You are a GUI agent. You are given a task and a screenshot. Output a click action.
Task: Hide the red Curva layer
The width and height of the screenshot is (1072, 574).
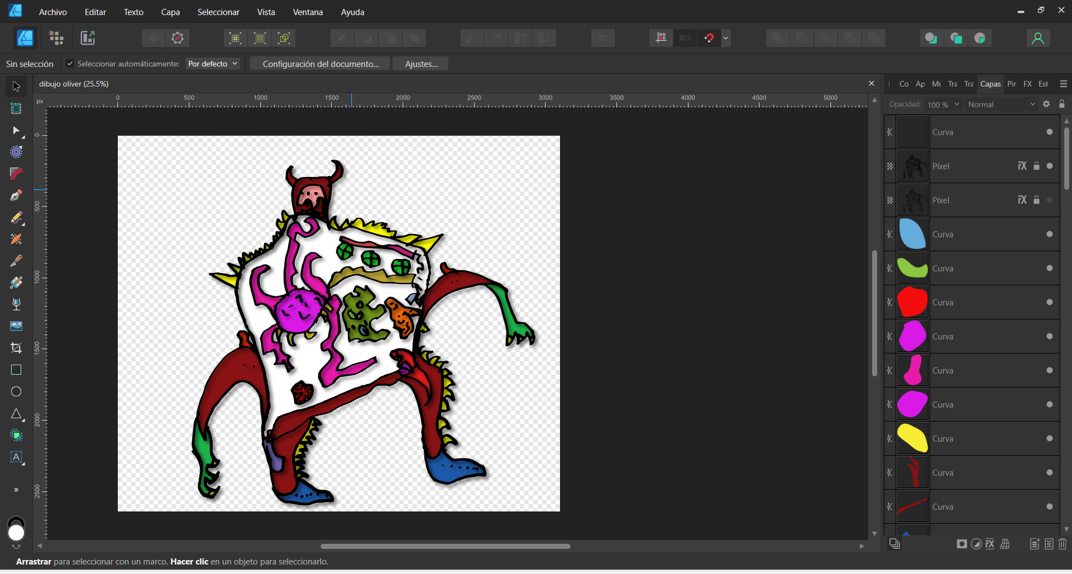tap(1050, 303)
